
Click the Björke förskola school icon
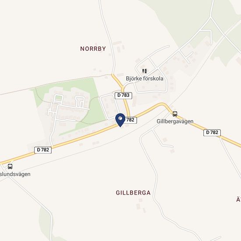[145, 71]
